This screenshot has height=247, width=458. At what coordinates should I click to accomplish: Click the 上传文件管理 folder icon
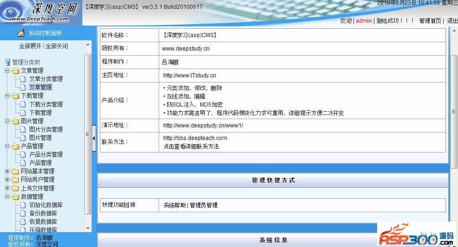point(15,188)
